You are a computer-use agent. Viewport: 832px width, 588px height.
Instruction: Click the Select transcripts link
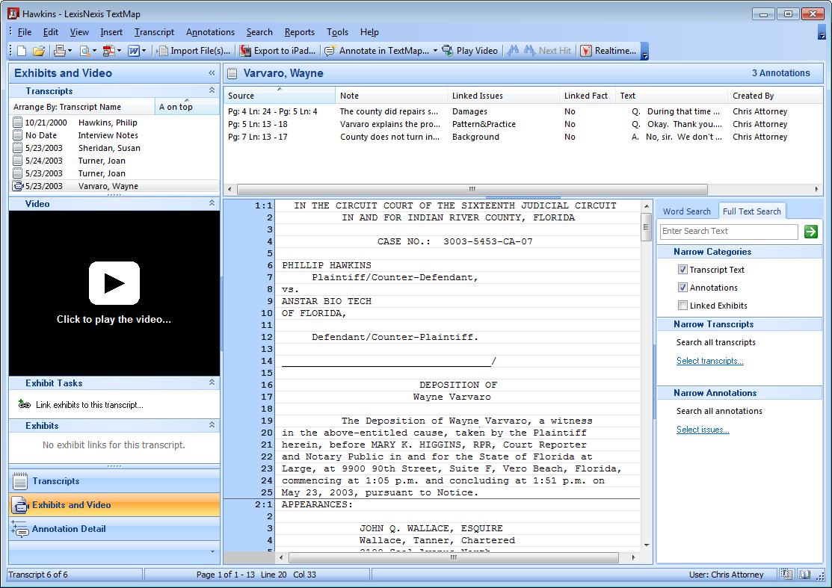(709, 361)
